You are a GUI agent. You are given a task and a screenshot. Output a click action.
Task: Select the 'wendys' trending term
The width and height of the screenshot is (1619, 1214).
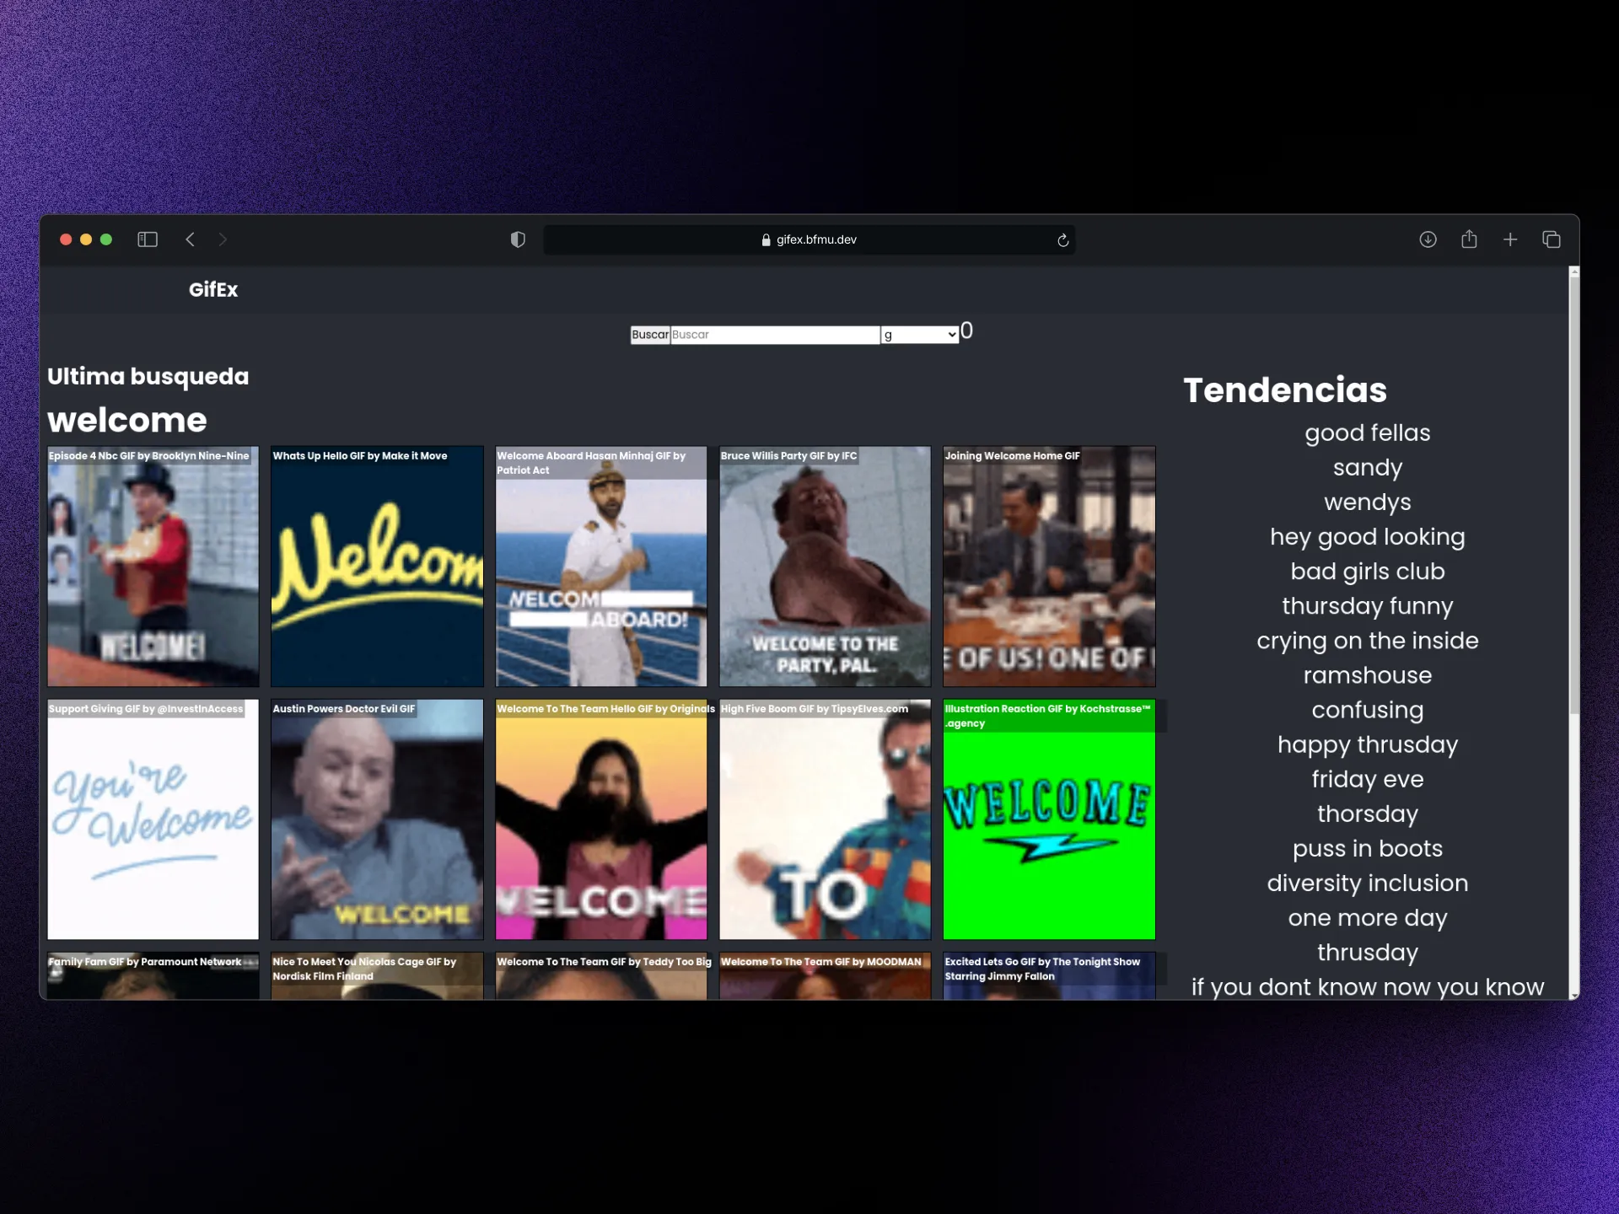pyautogui.click(x=1367, y=502)
